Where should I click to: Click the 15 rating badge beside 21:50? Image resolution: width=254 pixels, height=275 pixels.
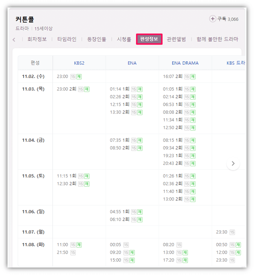click(x=73, y=253)
